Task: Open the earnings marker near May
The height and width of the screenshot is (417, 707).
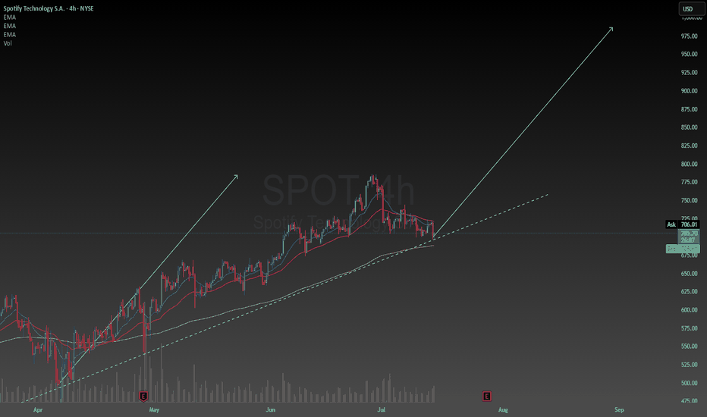Action: pos(143,397)
